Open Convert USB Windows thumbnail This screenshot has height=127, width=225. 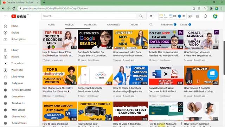[201, 75]
